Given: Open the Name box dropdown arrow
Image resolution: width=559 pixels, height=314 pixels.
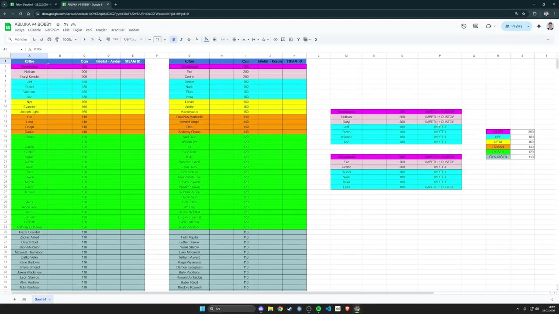Looking at the screenshot, I should point(21,49).
